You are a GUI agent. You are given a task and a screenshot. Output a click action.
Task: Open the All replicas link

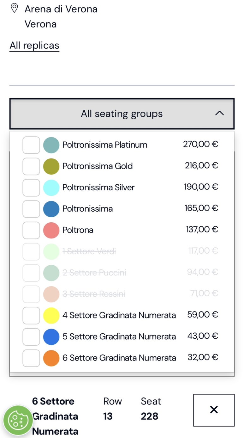(34, 46)
